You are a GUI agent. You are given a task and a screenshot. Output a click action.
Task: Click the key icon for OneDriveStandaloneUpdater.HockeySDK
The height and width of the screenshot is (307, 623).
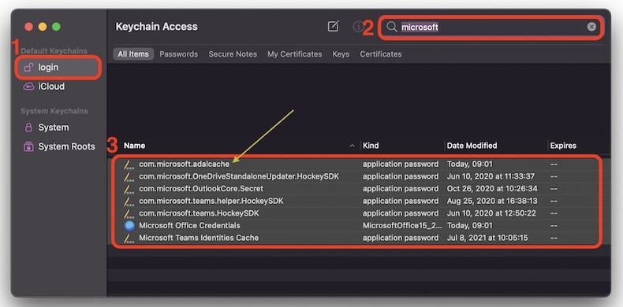pyautogui.click(x=129, y=176)
